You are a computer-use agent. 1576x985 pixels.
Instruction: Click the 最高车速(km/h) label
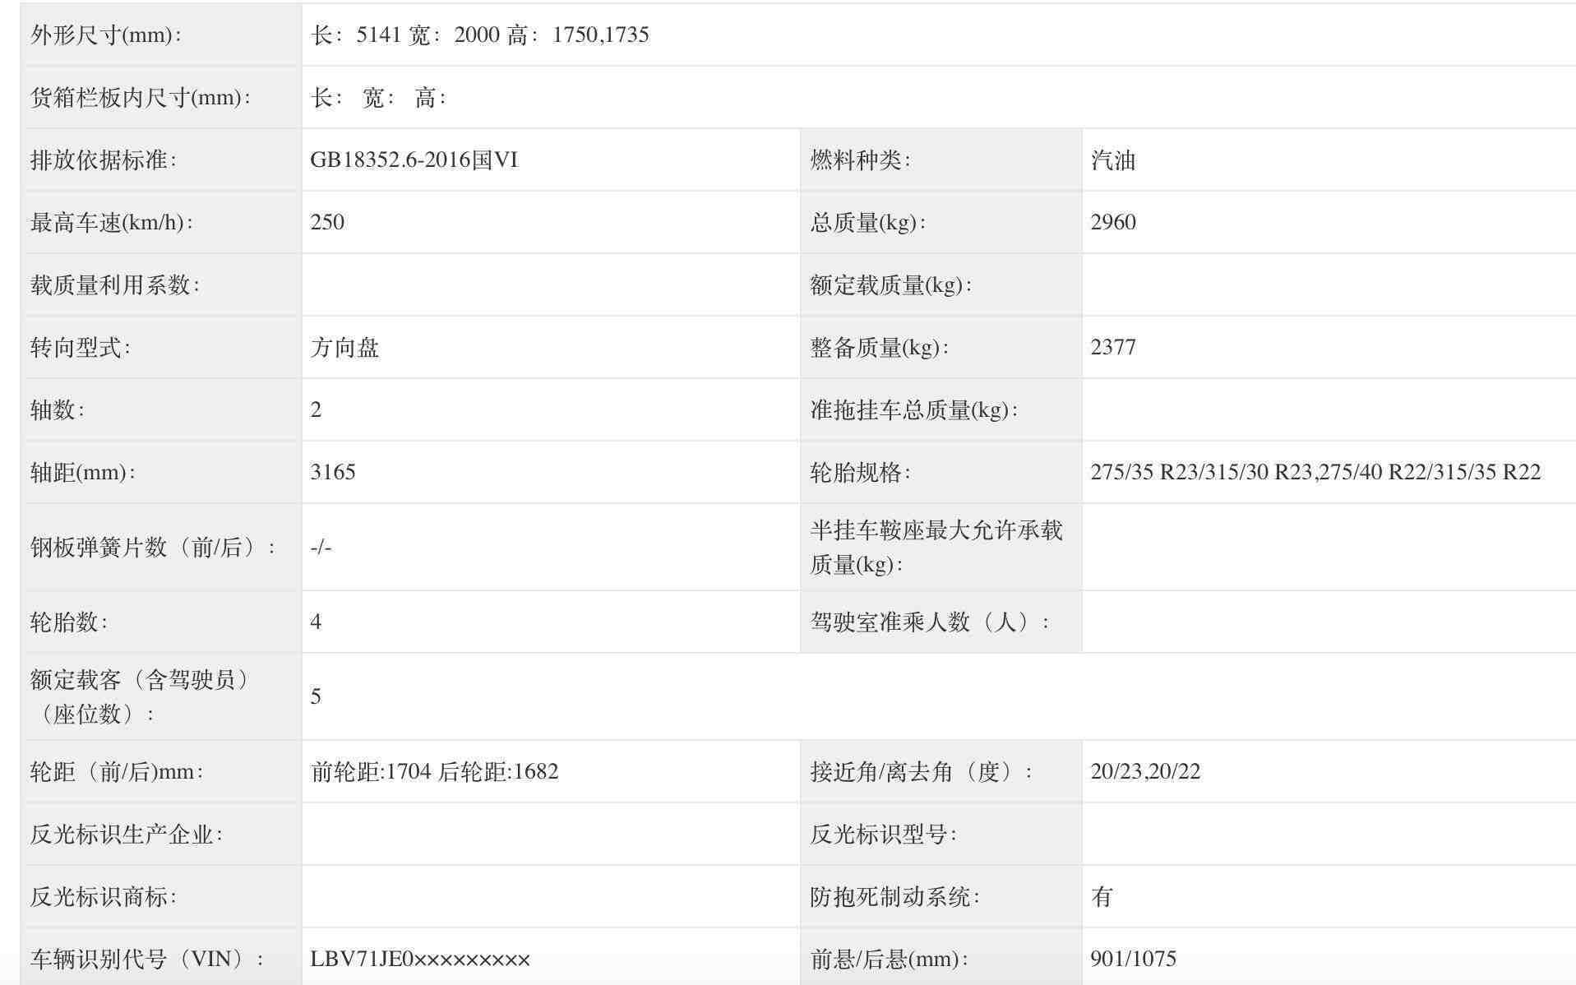click(112, 222)
